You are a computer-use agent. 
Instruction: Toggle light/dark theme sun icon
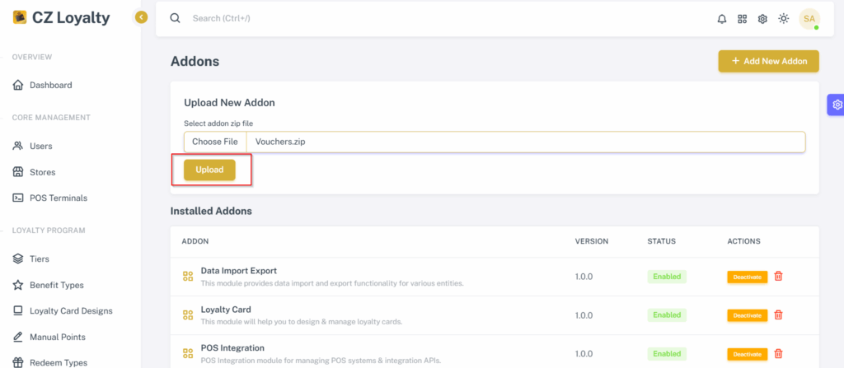coord(784,19)
